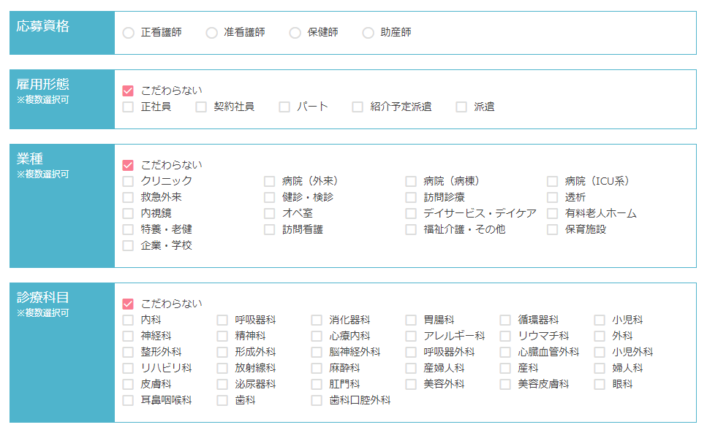Viewport: 707px width, 430px height.
Task: Check the 契約社員 checkbox
Action: coord(201,107)
